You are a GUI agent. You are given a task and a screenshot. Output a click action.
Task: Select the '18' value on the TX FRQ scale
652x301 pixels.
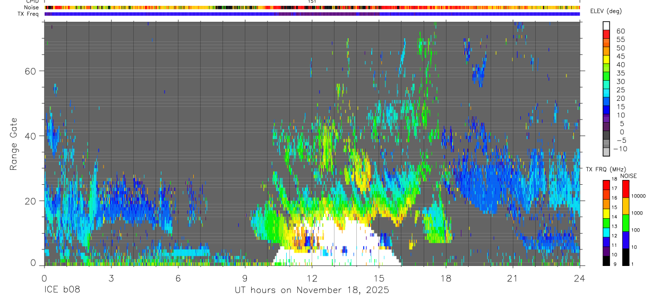(614, 179)
